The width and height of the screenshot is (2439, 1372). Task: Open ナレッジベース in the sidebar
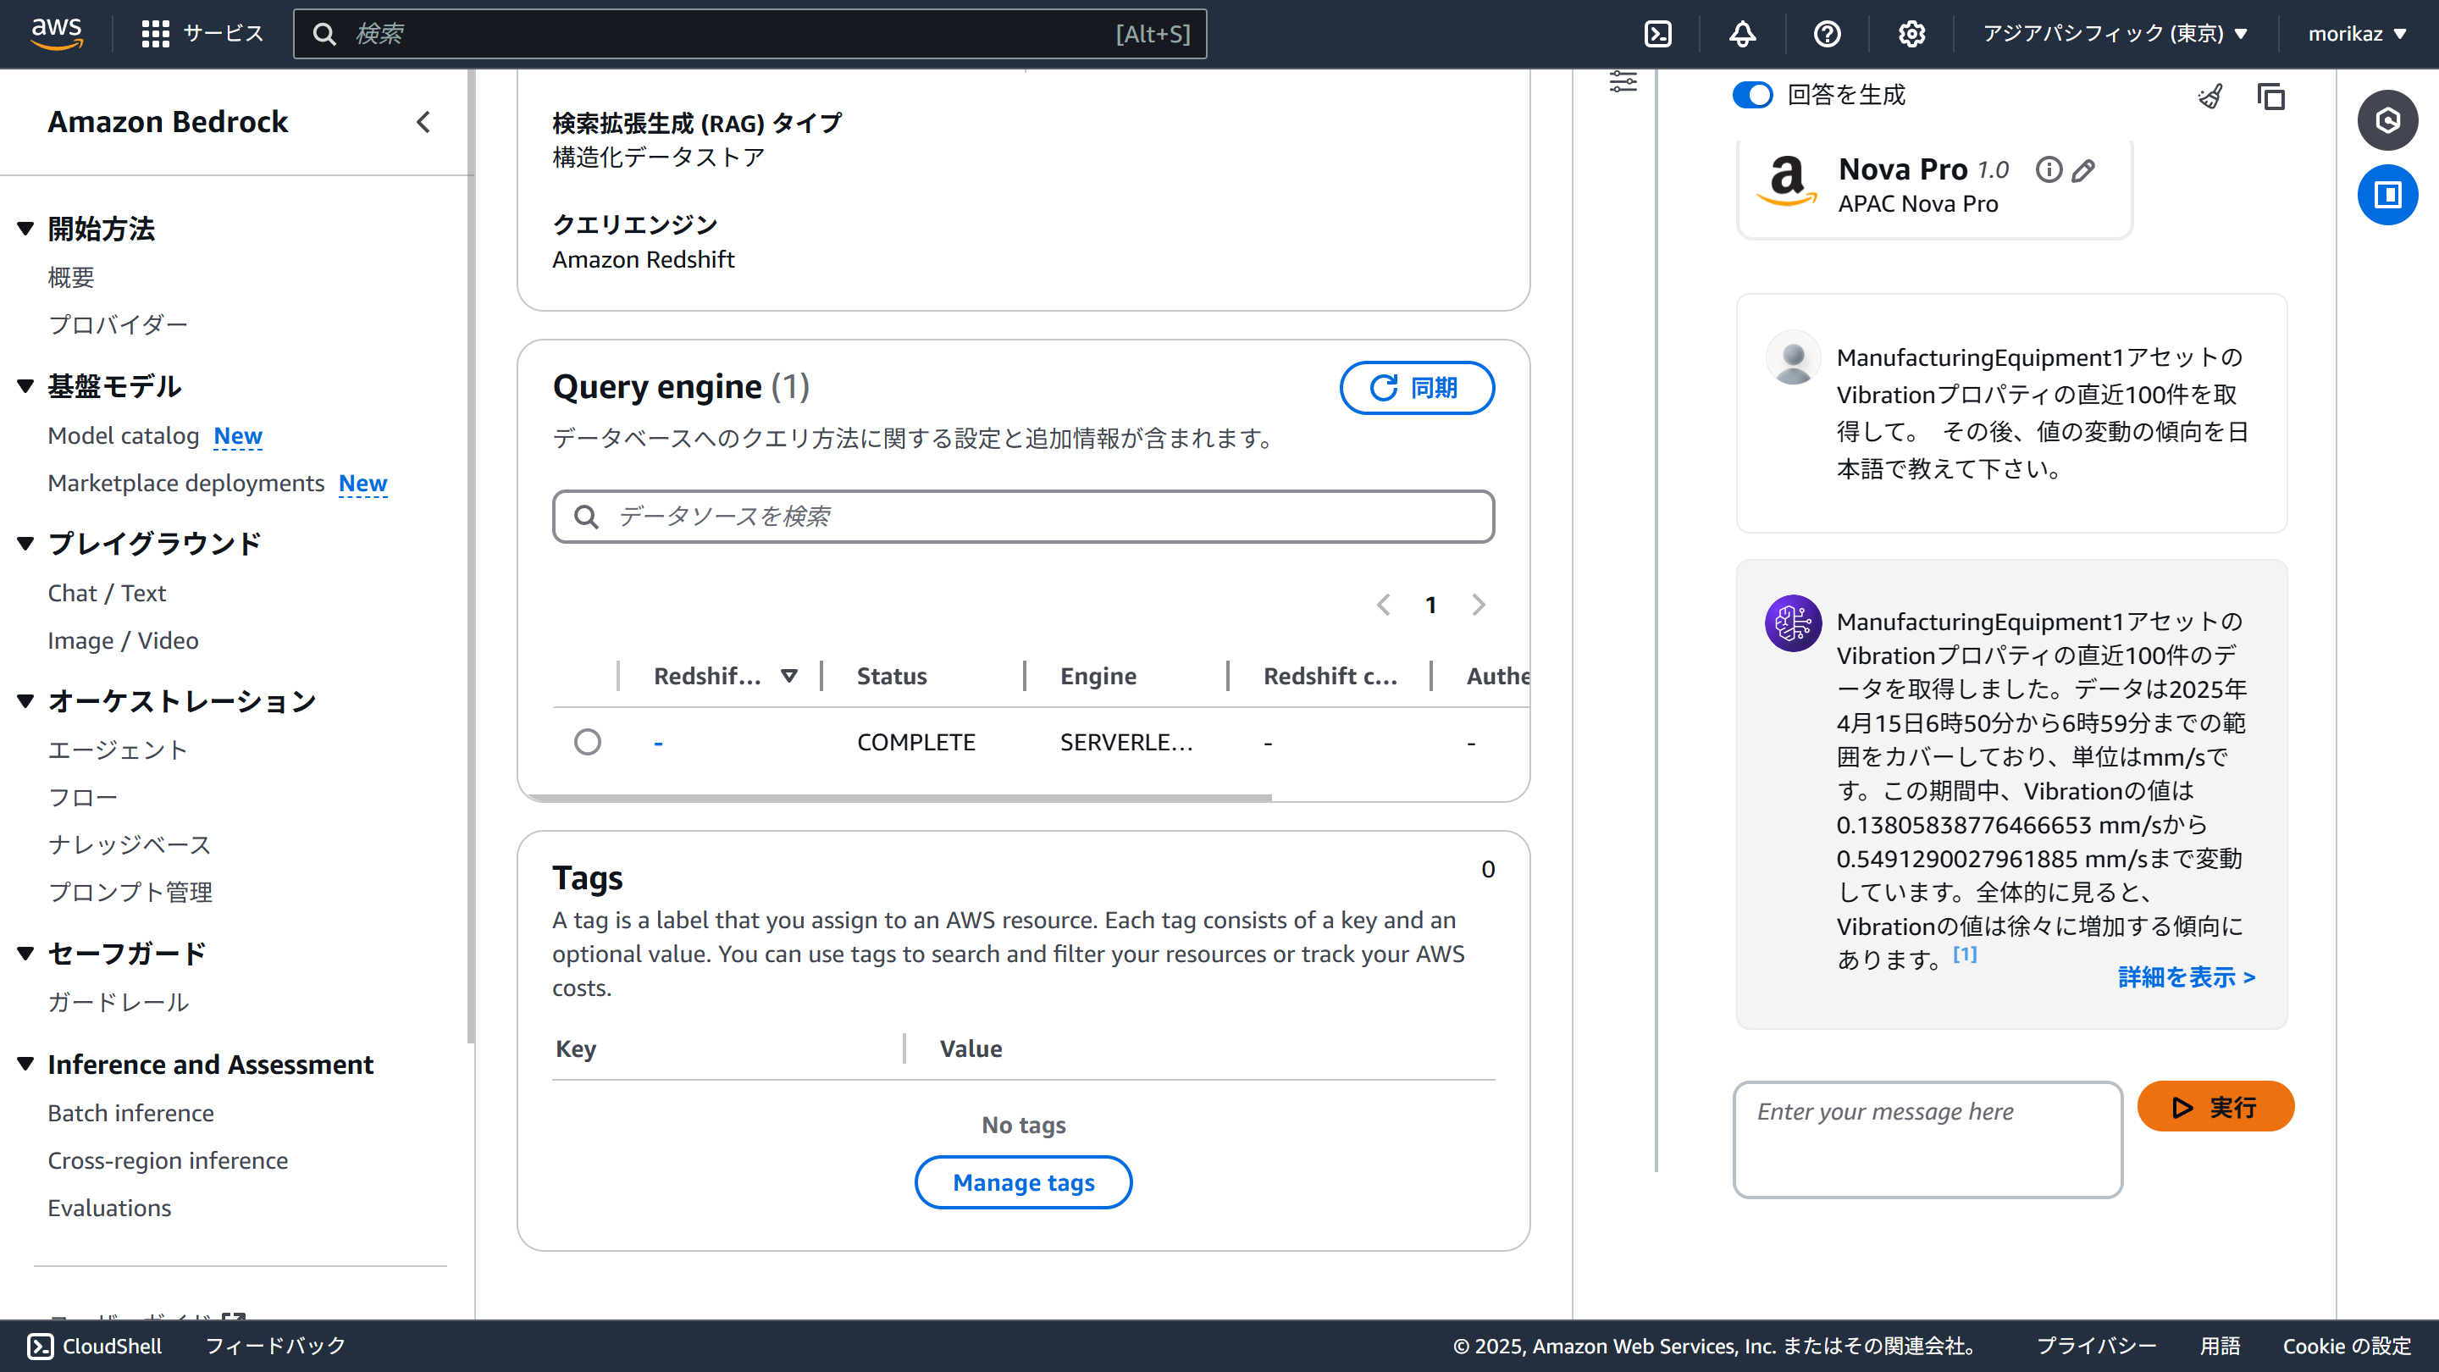click(130, 844)
